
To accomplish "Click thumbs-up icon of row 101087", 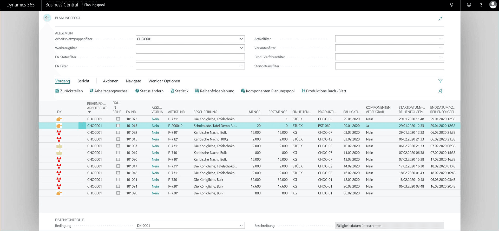I will pyautogui.click(x=59, y=146).
